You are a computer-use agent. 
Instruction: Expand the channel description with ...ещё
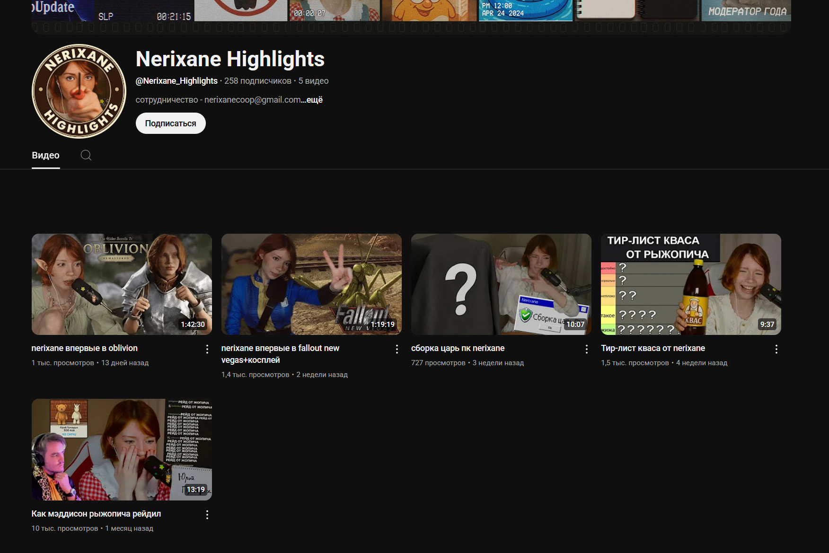(x=312, y=100)
